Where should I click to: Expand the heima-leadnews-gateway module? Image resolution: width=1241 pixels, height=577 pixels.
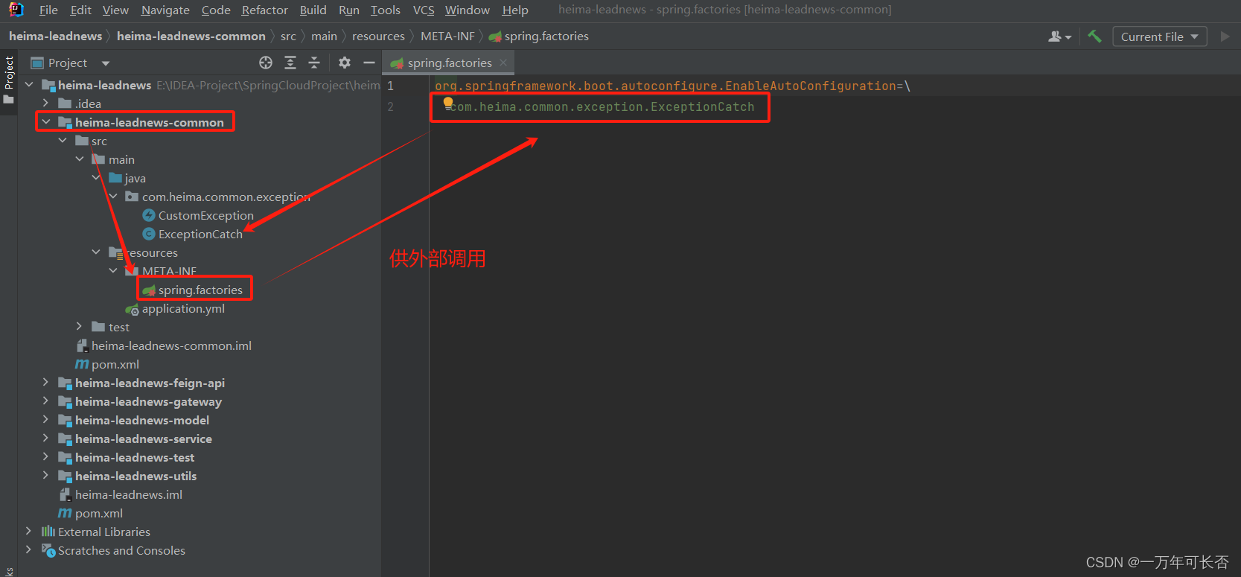pos(46,401)
